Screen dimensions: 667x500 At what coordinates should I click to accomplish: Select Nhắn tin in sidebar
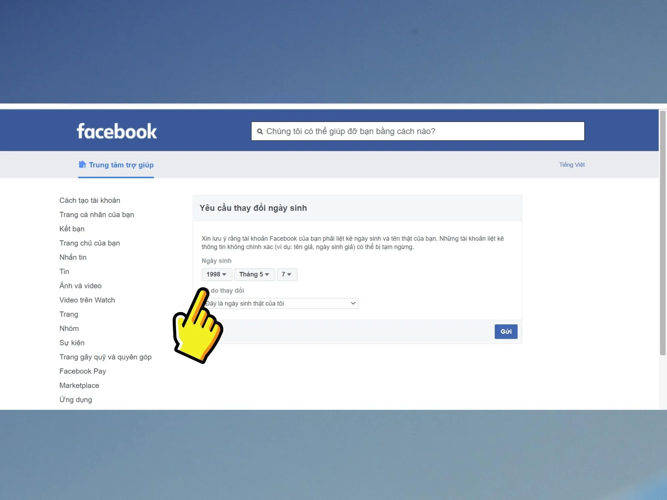73,257
